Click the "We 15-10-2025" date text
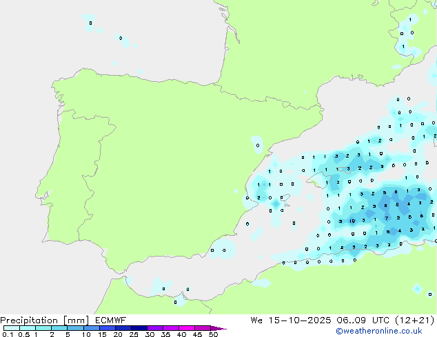This screenshot has height=337, width=437. (x=291, y=320)
